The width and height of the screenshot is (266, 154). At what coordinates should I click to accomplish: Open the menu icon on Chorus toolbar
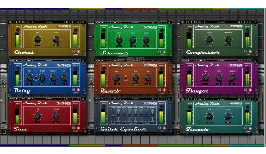10,22
